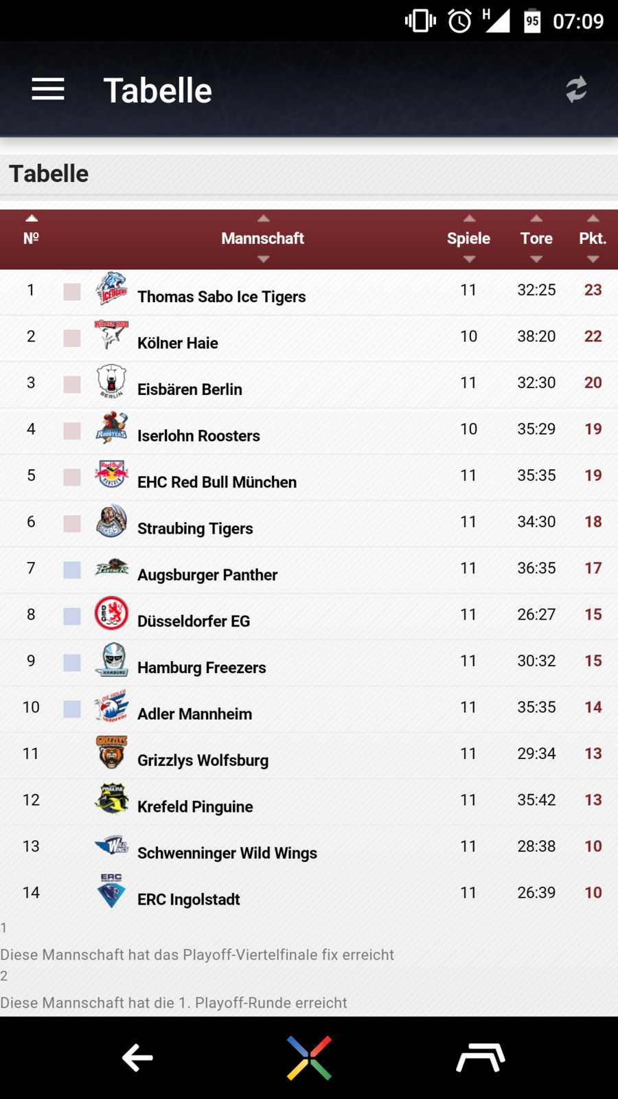This screenshot has height=1099, width=618.
Task: Tap the Eisbären Berlin bear logo
Action: pos(111,381)
